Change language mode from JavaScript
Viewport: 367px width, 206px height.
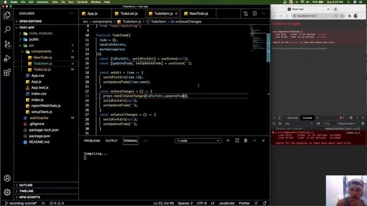point(227,203)
